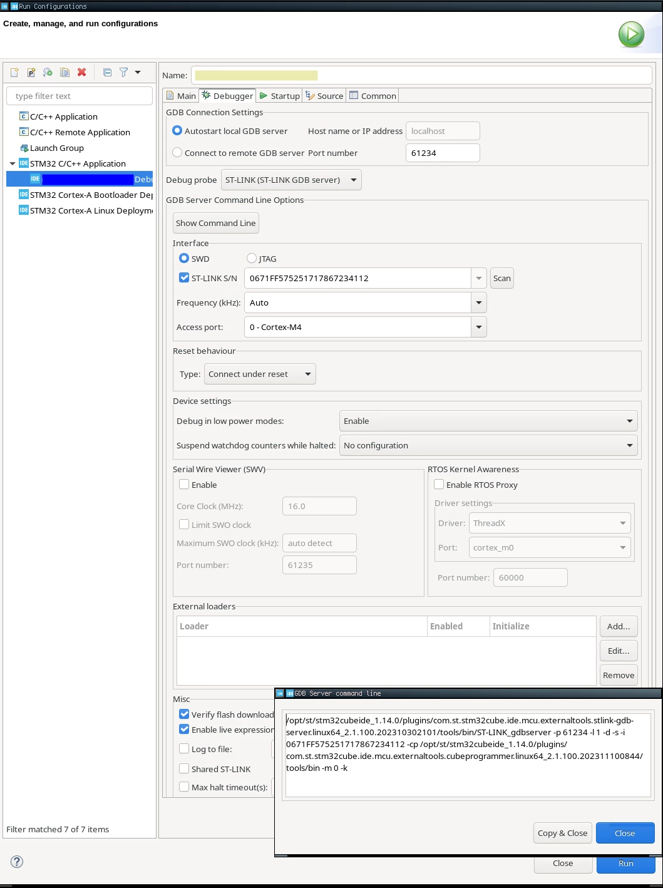Switch to the Debugger tab
Viewport: 663px width, 888px height.
pyautogui.click(x=227, y=96)
